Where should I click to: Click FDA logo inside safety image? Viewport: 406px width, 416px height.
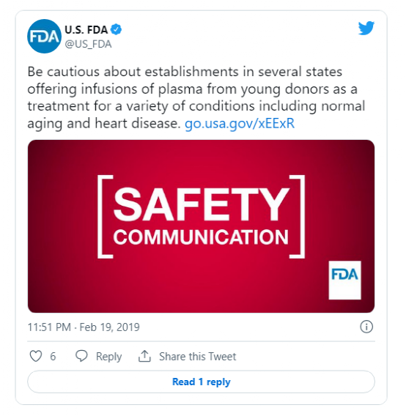tap(344, 281)
